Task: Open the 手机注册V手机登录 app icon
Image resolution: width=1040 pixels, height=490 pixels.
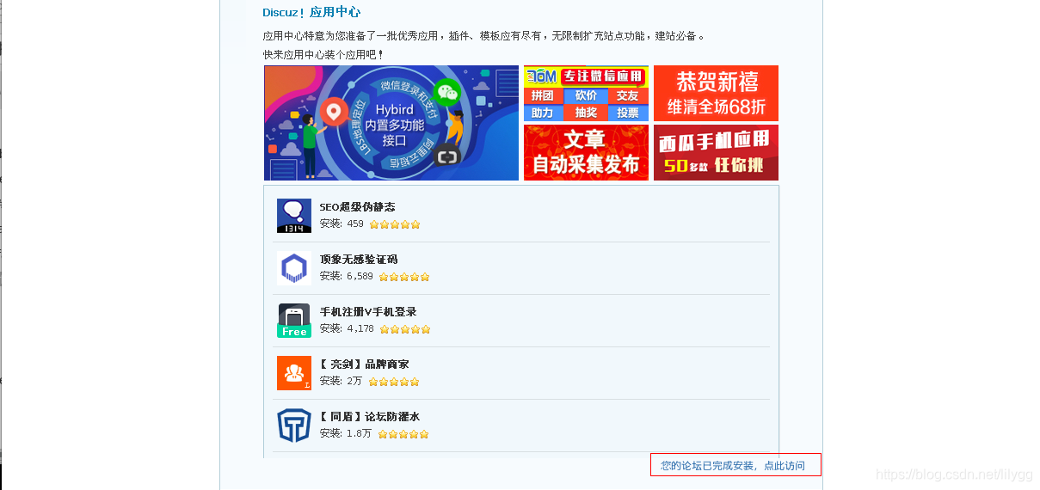Action: [294, 321]
